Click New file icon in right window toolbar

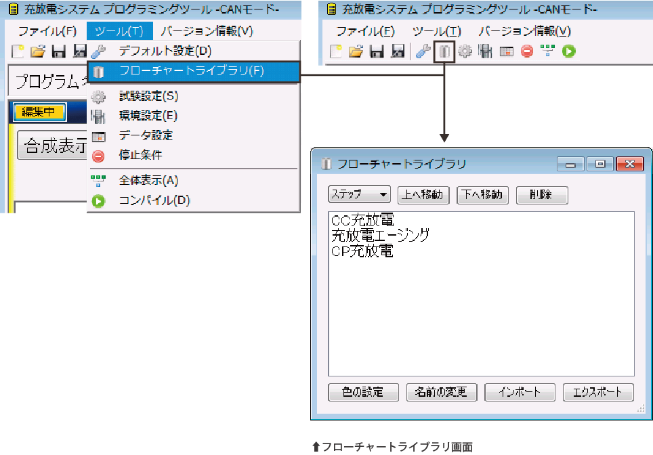(x=336, y=51)
